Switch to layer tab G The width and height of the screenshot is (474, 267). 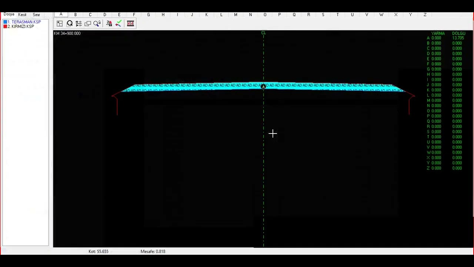coord(148,15)
